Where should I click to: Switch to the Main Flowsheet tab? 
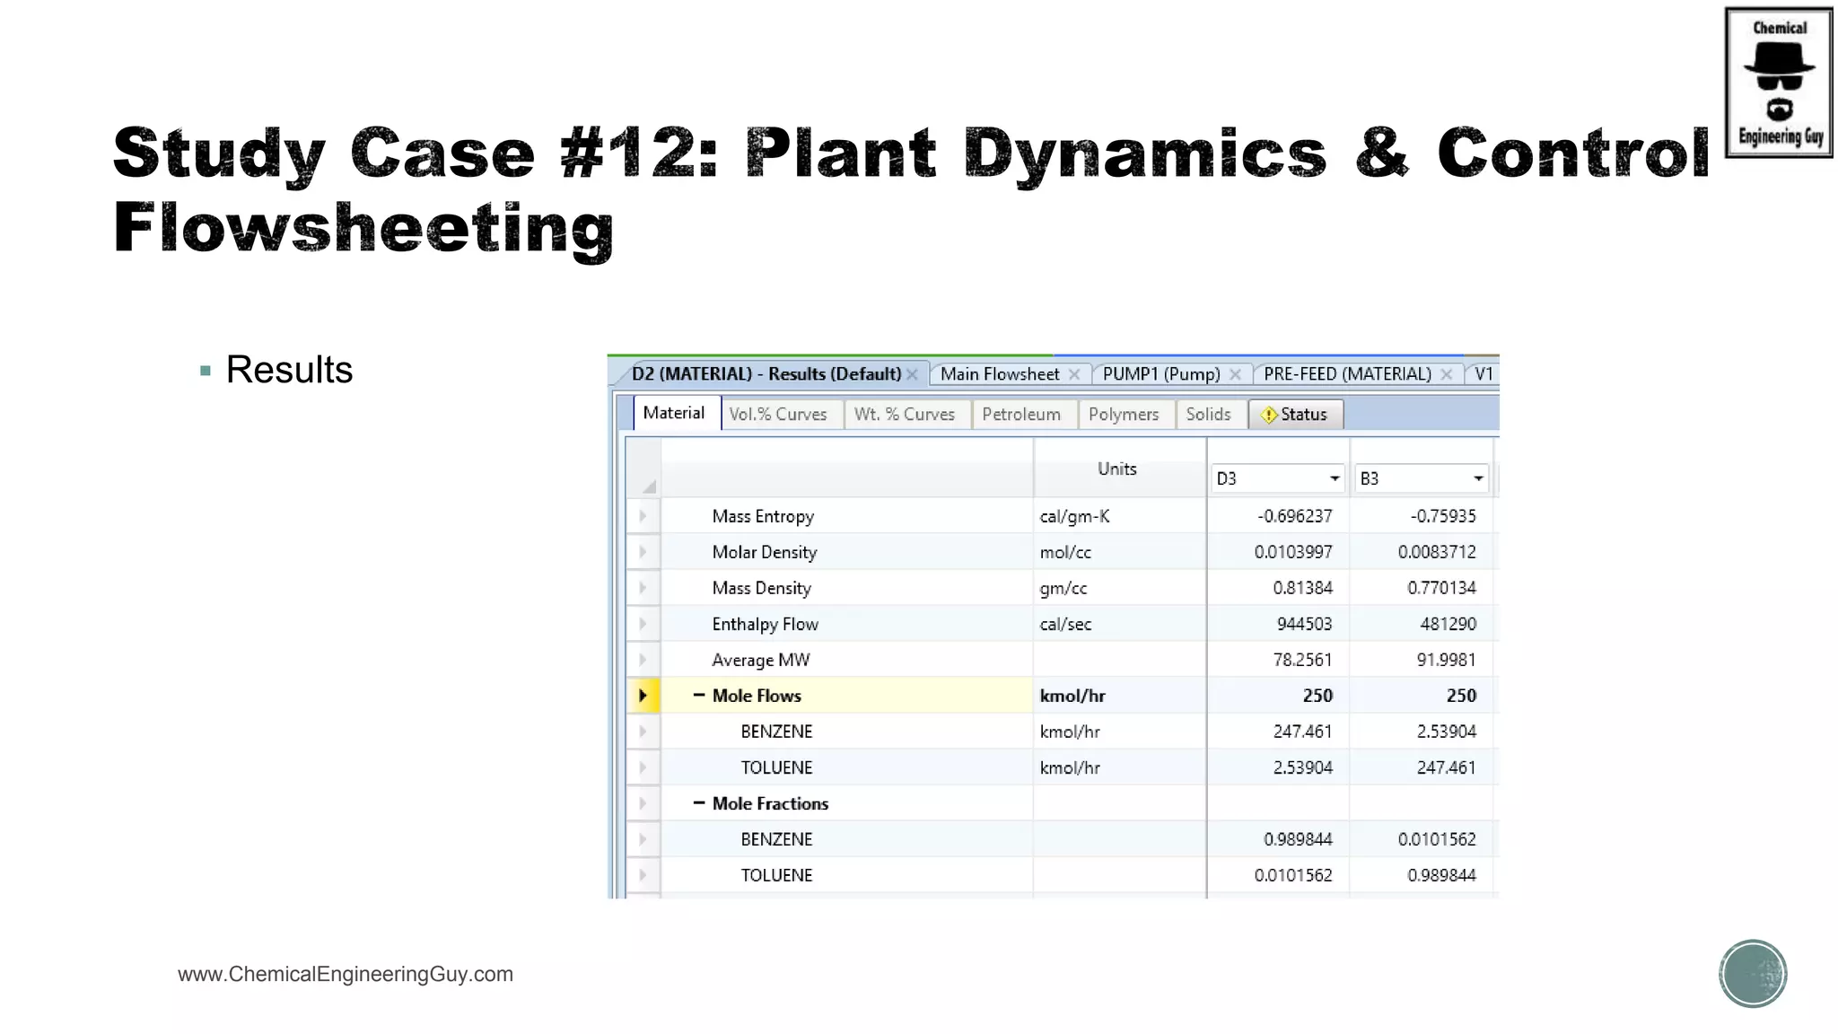click(999, 374)
